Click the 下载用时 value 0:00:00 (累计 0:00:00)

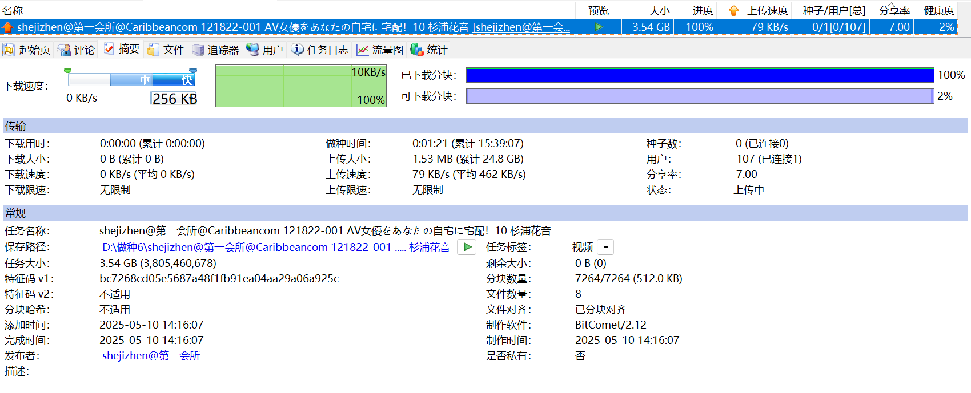pos(153,144)
